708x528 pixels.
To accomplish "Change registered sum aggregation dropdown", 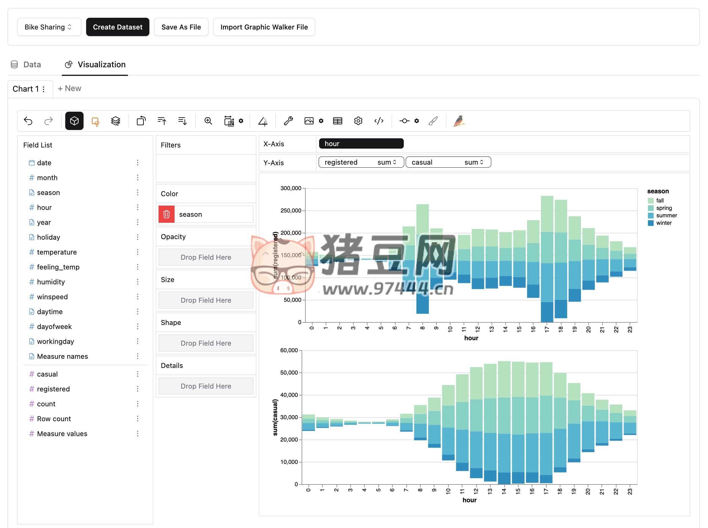I will click(387, 162).
